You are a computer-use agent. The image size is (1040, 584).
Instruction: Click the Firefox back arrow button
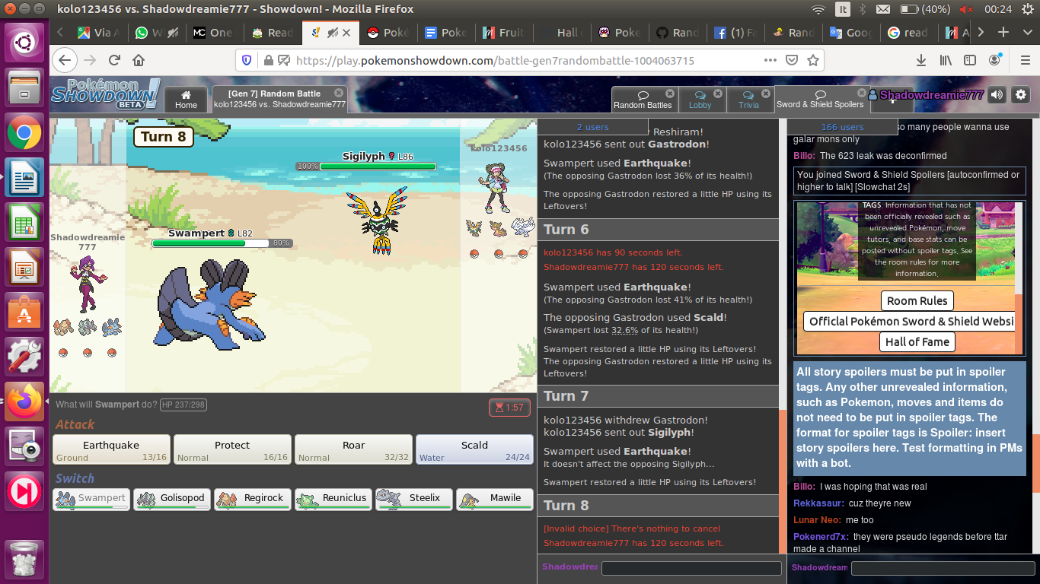coord(65,60)
